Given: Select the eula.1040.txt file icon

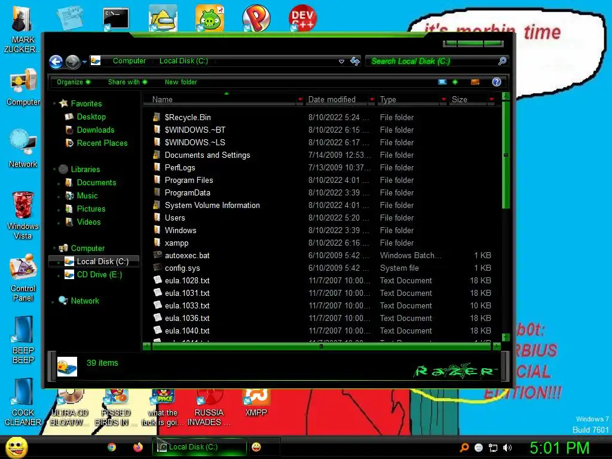Looking at the screenshot, I should coord(157,331).
